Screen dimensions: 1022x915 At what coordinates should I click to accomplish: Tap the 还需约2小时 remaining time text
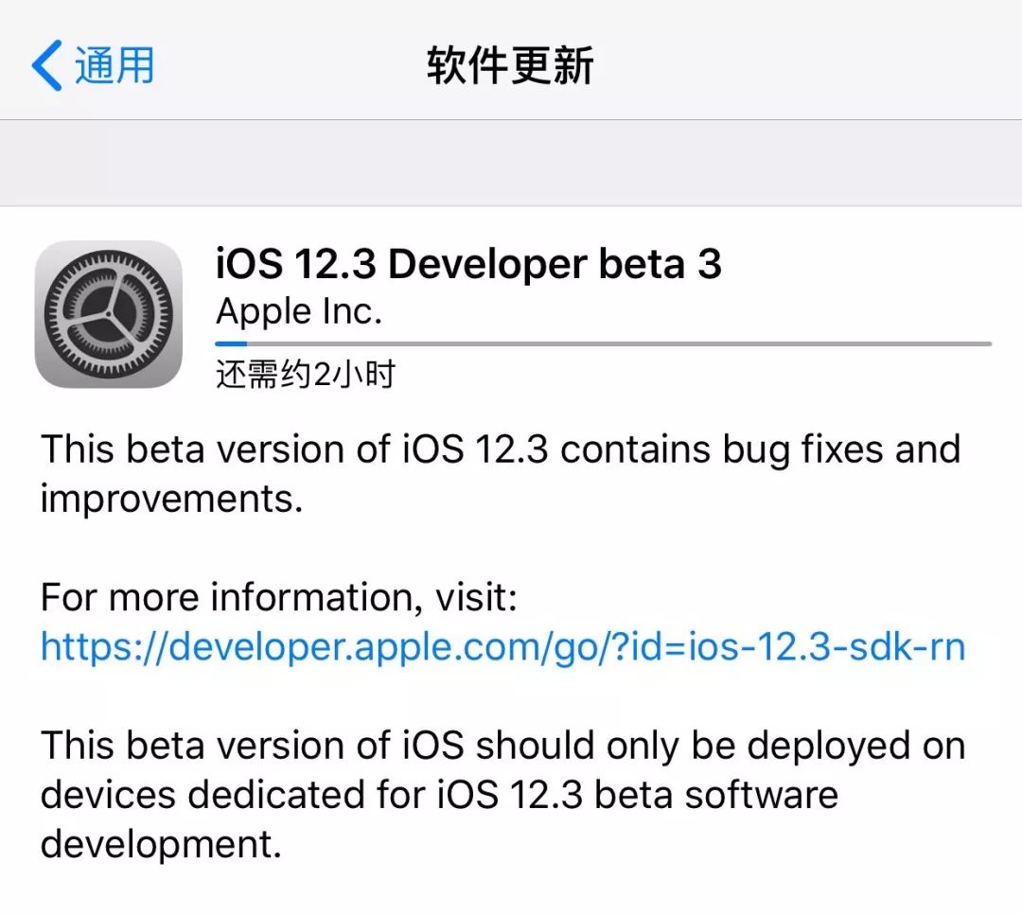click(x=305, y=375)
